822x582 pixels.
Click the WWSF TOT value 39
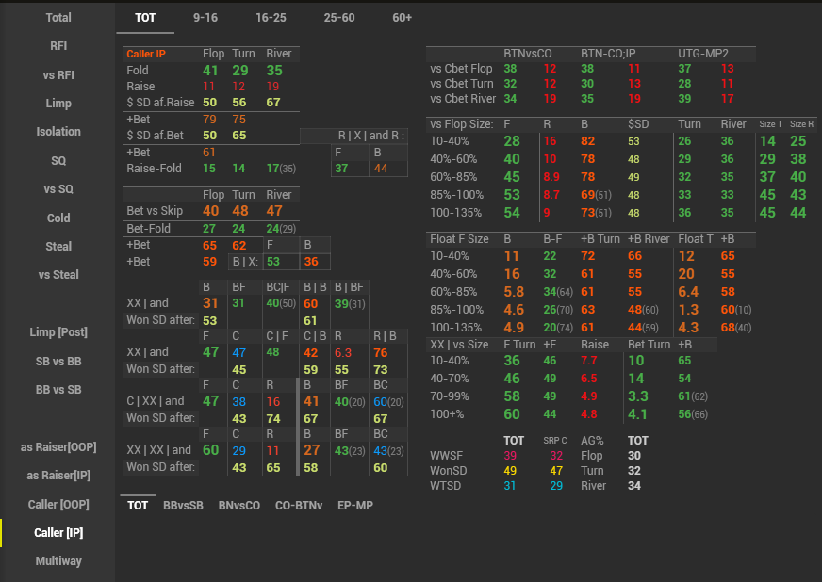coord(510,455)
